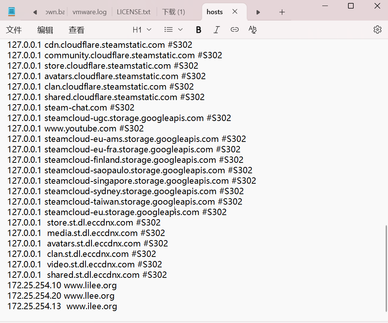Insert a link with the chain icon
Viewport: 388px width, 323px height.
click(235, 30)
